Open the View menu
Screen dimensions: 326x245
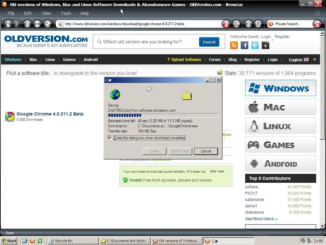(x=46, y=13)
